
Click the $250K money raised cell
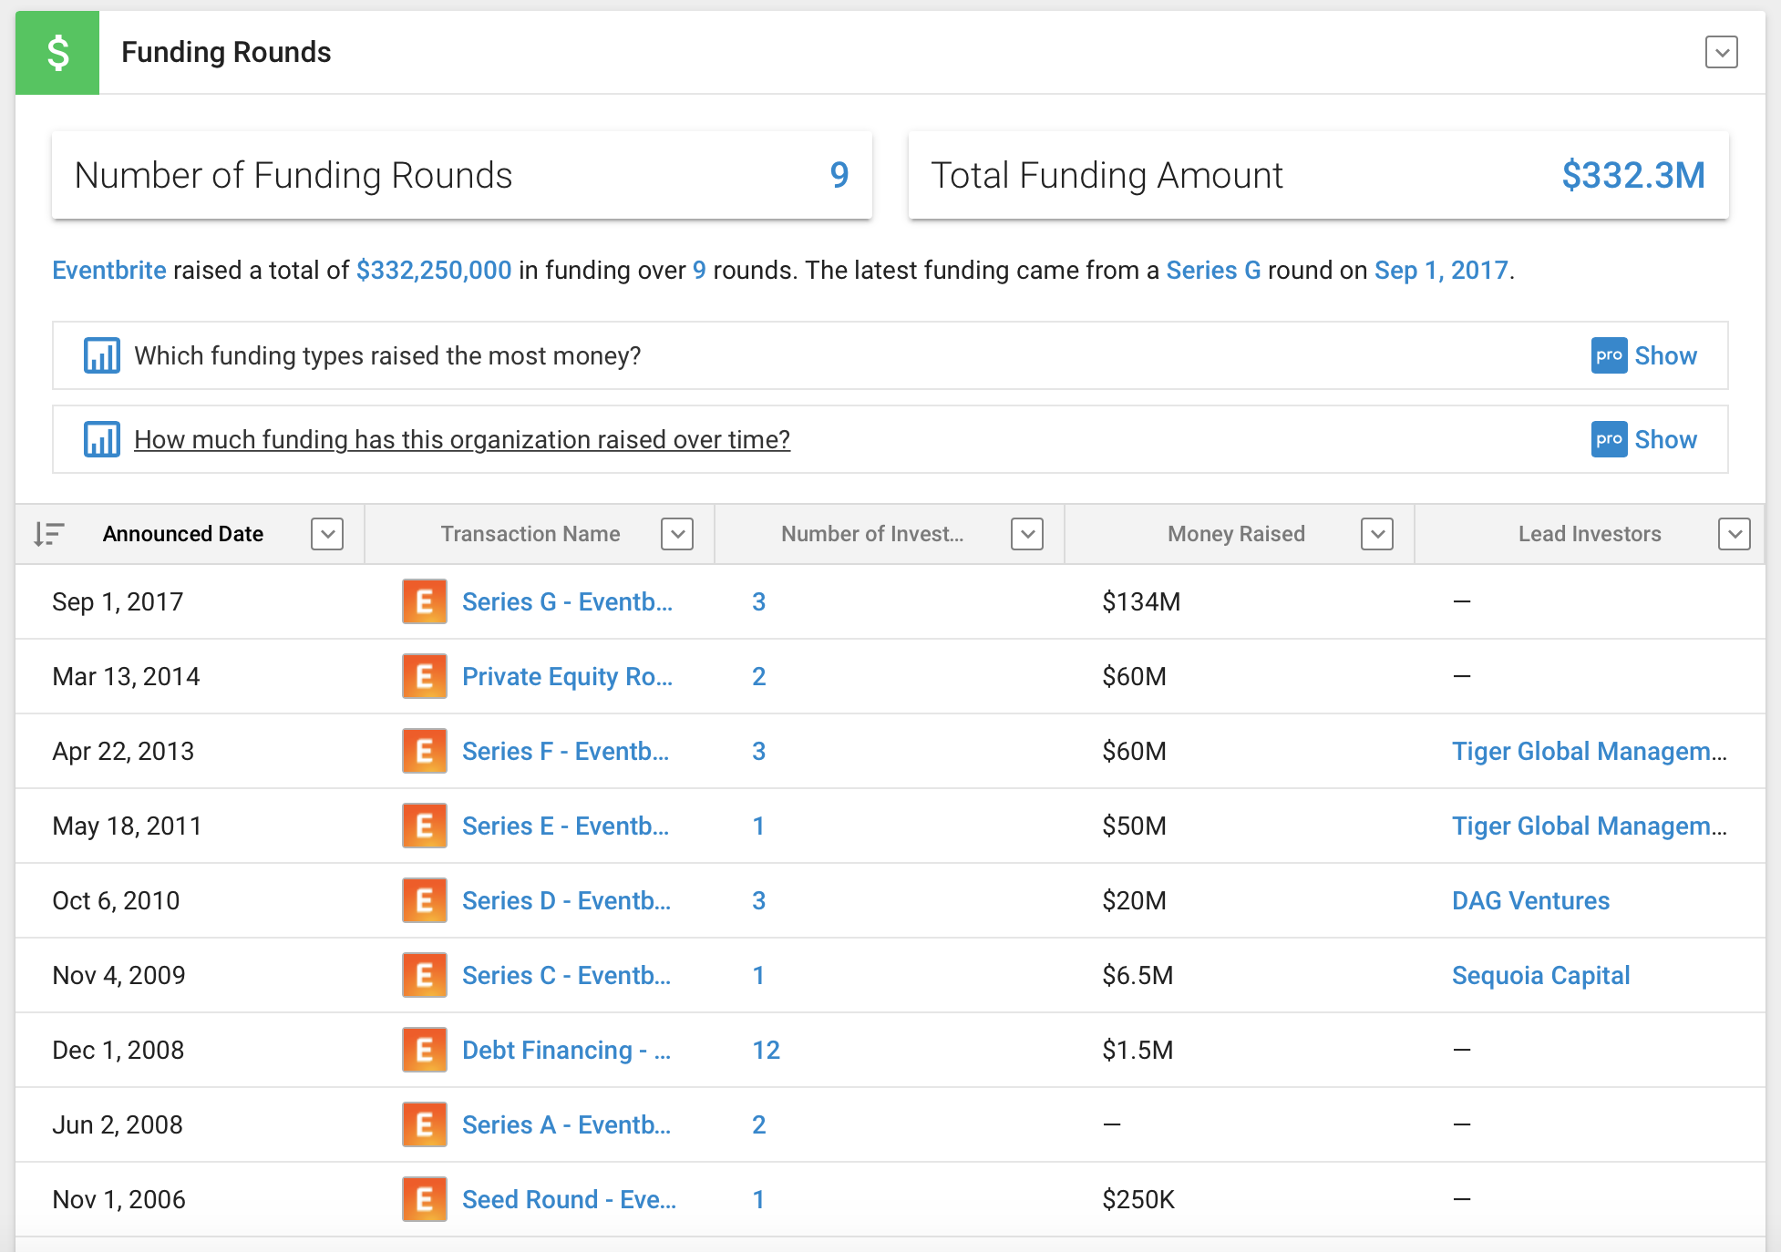click(x=1138, y=1199)
